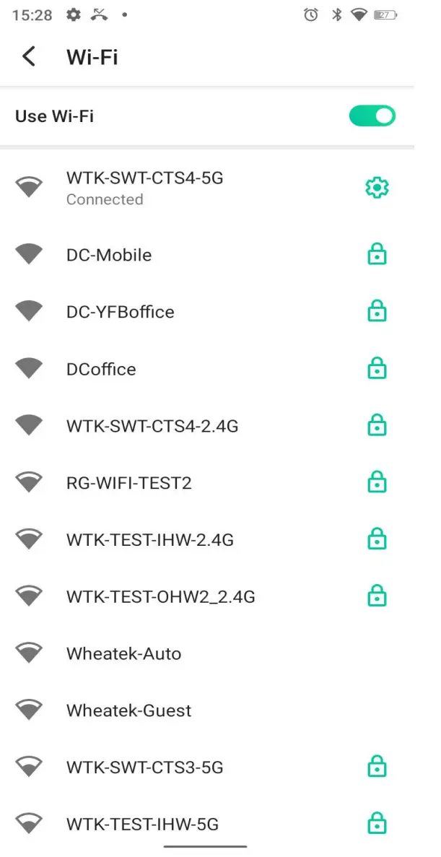Click the lock icon next to RG-WIFI-TEST2

coord(377,482)
